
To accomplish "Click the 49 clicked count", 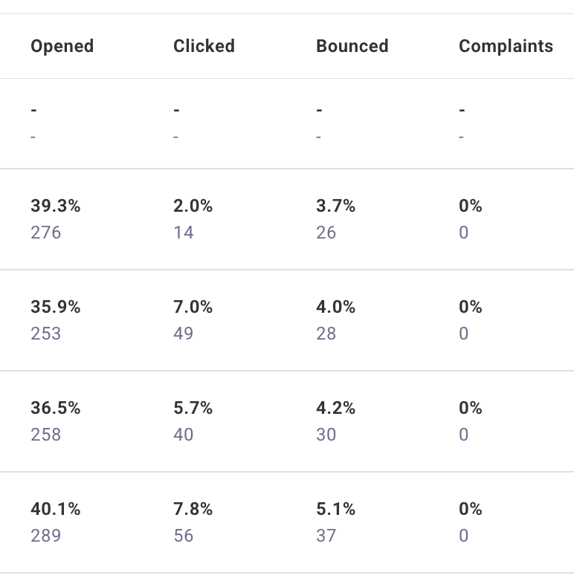I will pos(184,334).
